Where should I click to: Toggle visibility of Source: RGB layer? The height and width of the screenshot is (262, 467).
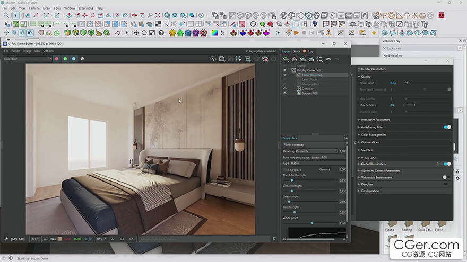[x=285, y=93]
